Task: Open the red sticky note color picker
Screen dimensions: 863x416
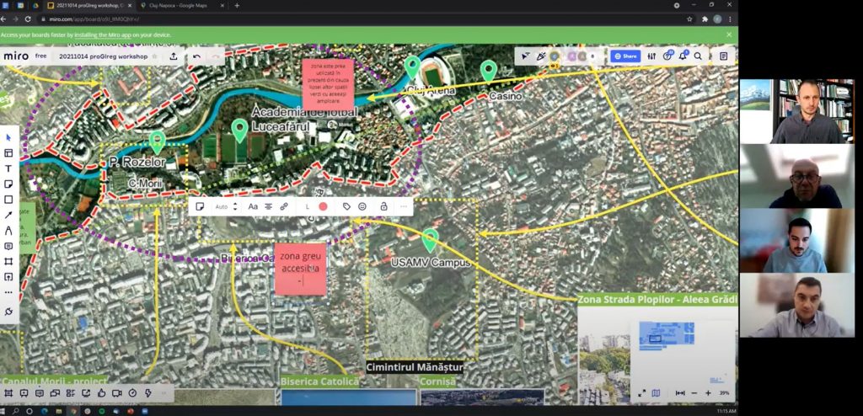Action: coord(323,206)
